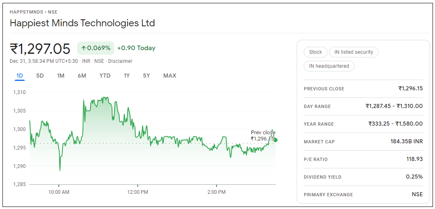
Task: Click the Happiest Minds Technologies Ltd title
Action: tap(82, 23)
